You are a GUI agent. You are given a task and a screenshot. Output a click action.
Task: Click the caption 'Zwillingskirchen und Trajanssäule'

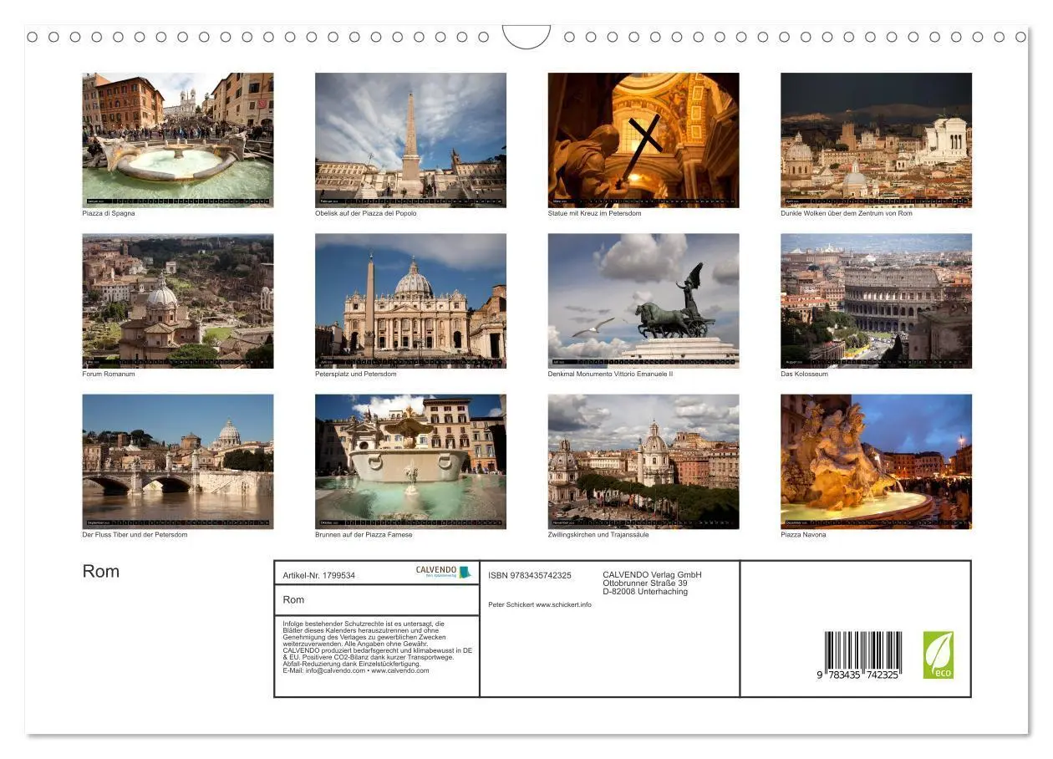click(598, 535)
